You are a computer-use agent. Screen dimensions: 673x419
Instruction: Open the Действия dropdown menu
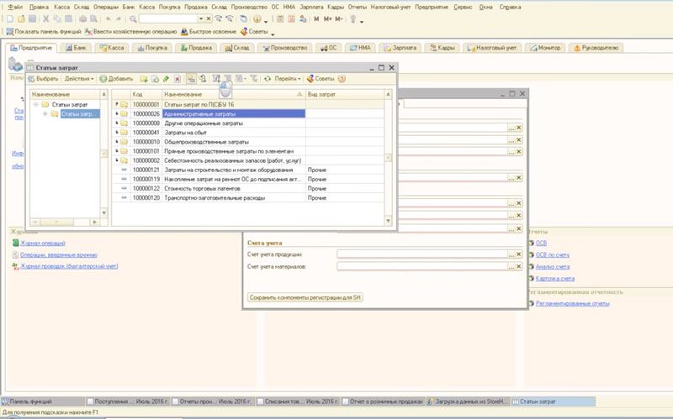(x=78, y=79)
